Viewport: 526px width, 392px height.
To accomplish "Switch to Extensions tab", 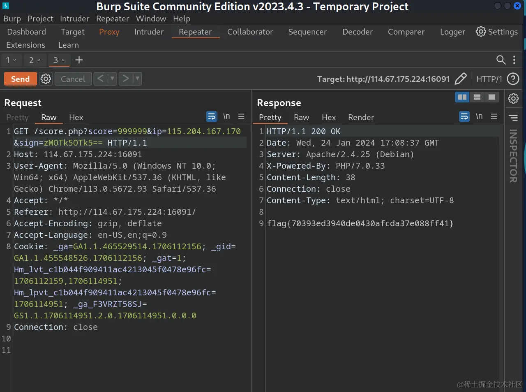I will point(26,45).
